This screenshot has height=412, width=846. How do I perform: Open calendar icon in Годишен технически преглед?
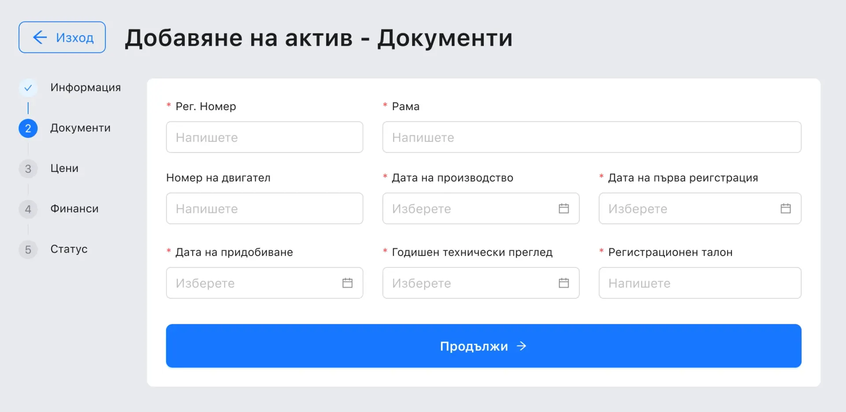[x=564, y=283]
